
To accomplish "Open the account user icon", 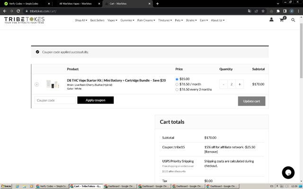I will (x=271, y=20).
